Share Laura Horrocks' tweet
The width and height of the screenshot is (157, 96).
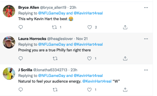[125, 58]
